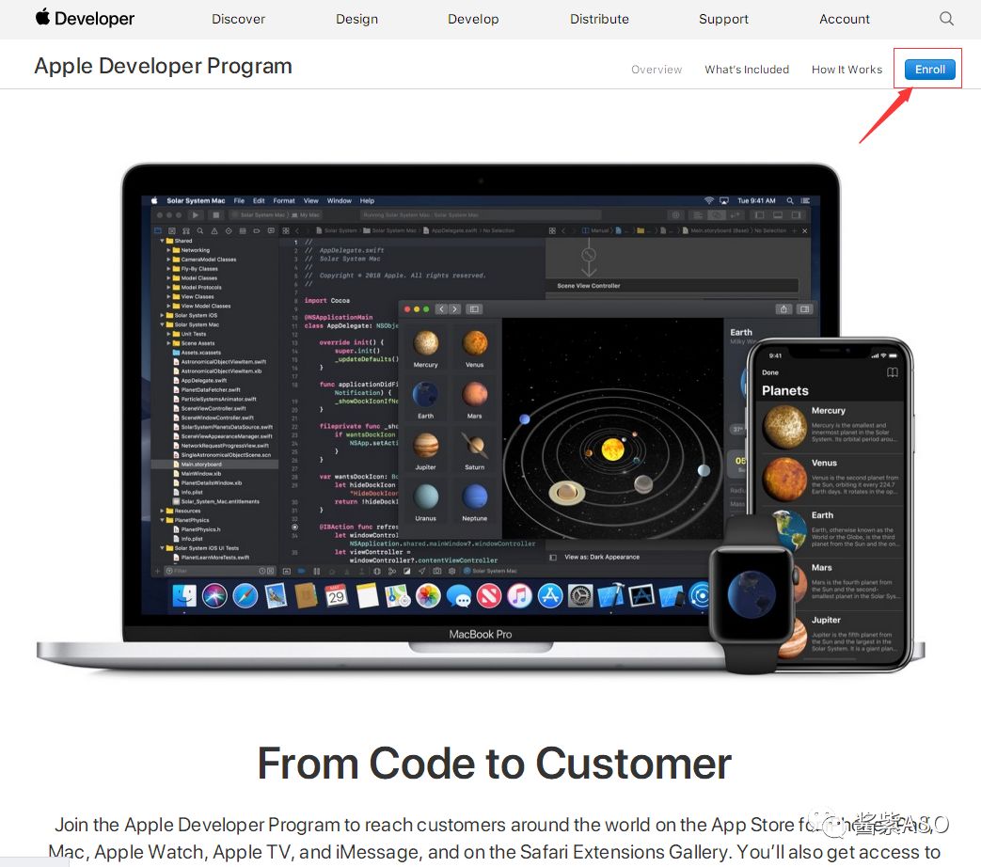Select Saturn in Solar System grid
Image resolution: width=981 pixels, height=867 pixels.
click(x=475, y=451)
